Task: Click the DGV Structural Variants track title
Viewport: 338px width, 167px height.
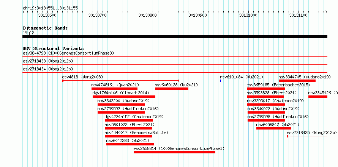Action: [53, 48]
